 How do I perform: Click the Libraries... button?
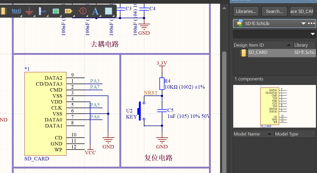pyautogui.click(x=246, y=11)
